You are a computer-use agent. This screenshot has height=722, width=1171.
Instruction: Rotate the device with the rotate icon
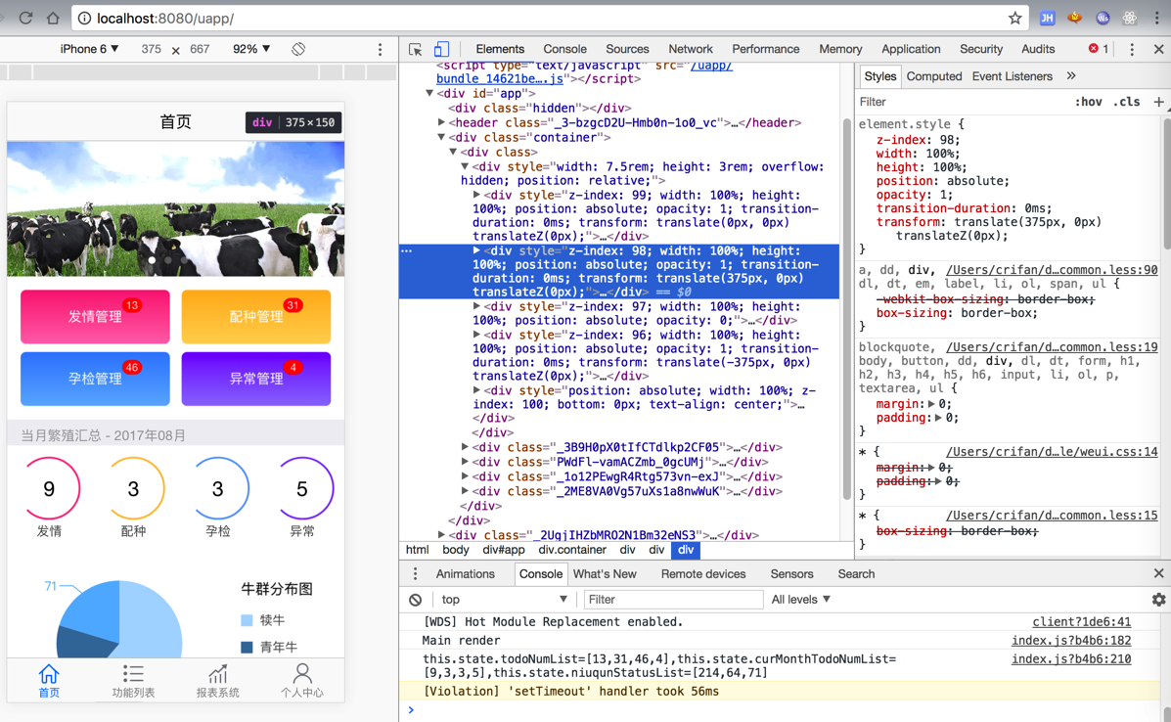point(298,49)
